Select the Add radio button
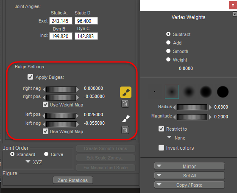 (168, 42)
